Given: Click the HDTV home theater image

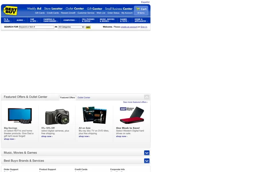Looking at the screenshot, I should tap(20, 116).
